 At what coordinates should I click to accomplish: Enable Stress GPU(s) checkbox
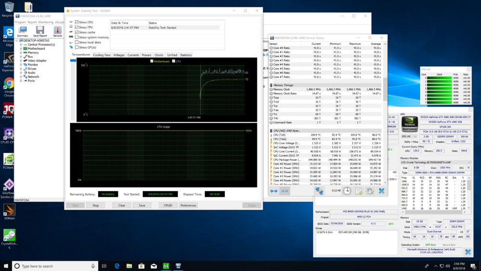pos(76,47)
